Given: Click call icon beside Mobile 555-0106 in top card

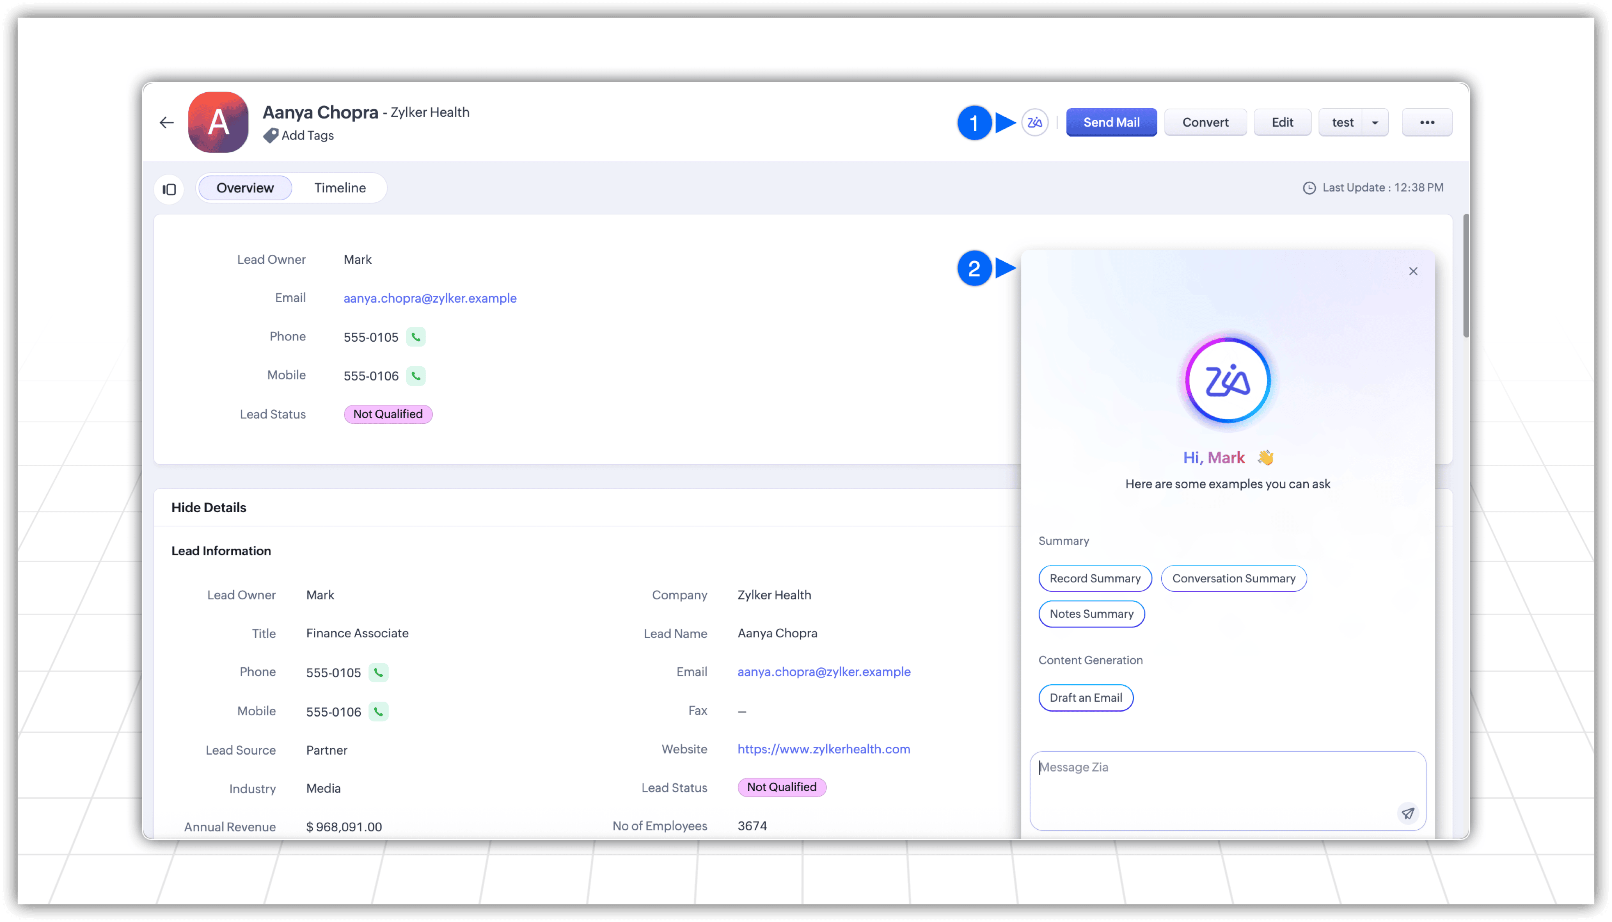Looking at the screenshot, I should [x=416, y=376].
